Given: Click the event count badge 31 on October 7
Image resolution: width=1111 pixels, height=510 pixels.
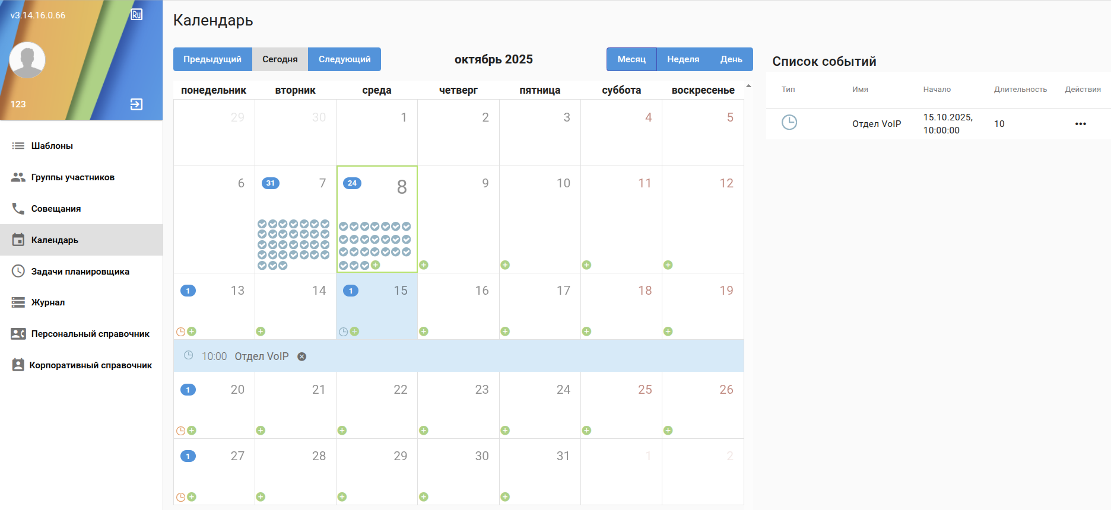Looking at the screenshot, I should tap(271, 183).
